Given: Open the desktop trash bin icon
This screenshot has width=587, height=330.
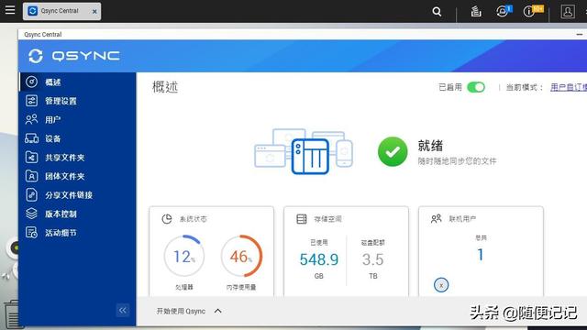Looking at the screenshot, I should point(12,314).
